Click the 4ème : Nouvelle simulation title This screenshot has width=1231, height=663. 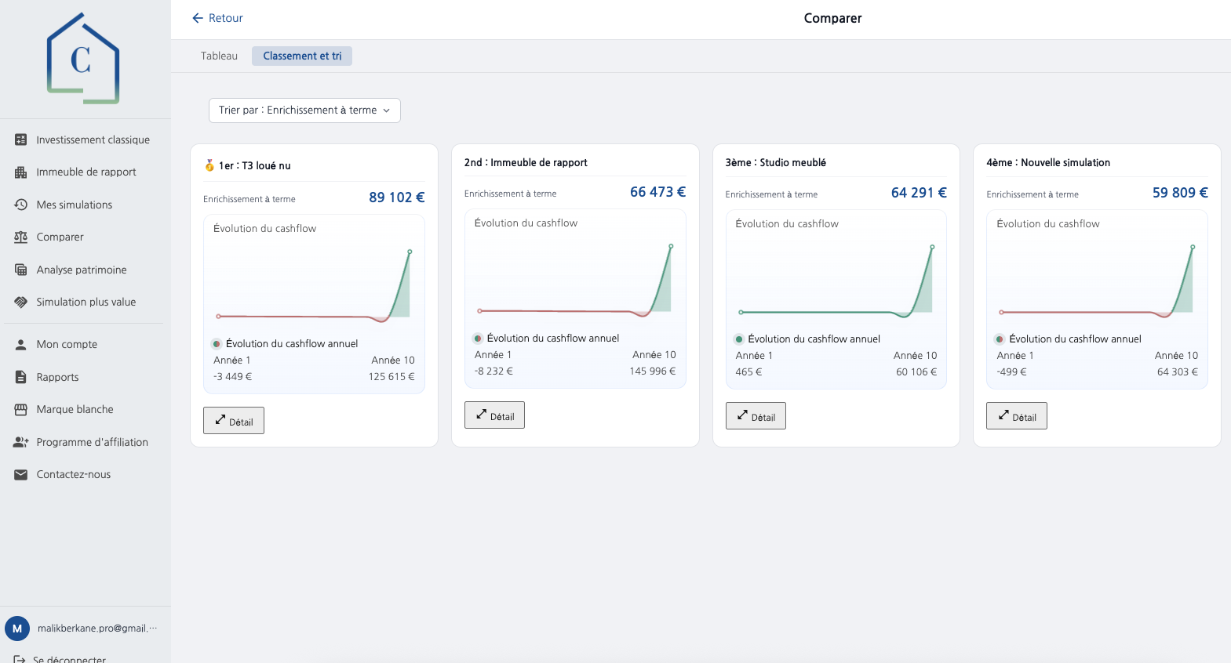point(1048,163)
